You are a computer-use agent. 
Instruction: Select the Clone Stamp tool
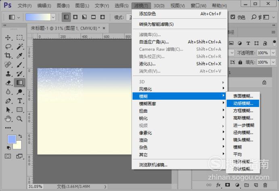8,74
